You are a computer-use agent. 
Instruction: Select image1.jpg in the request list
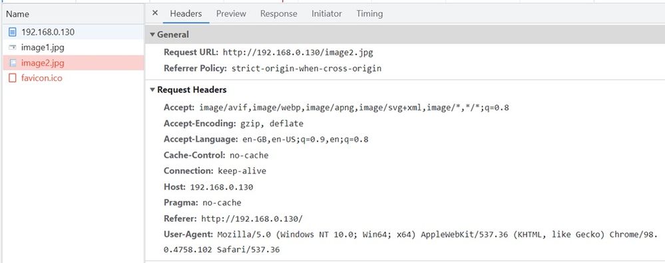(73, 47)
